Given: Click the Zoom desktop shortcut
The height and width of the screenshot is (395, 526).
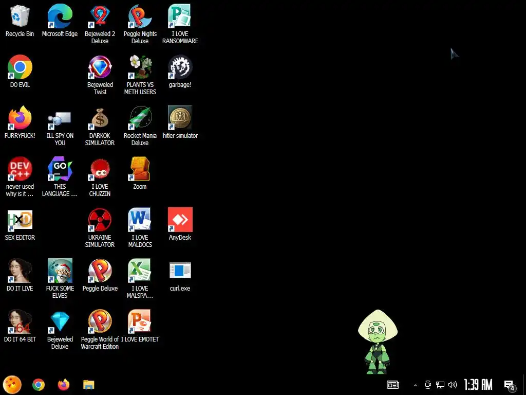Looking at the screenshot, I should pos(140,174).
